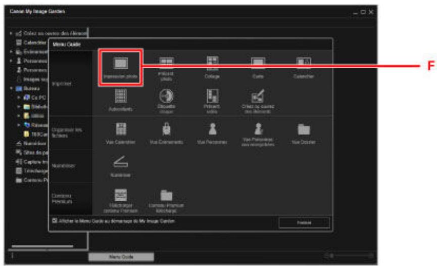
Task: Select Calendrier in the left sidebar
Action: pos(31,42)
